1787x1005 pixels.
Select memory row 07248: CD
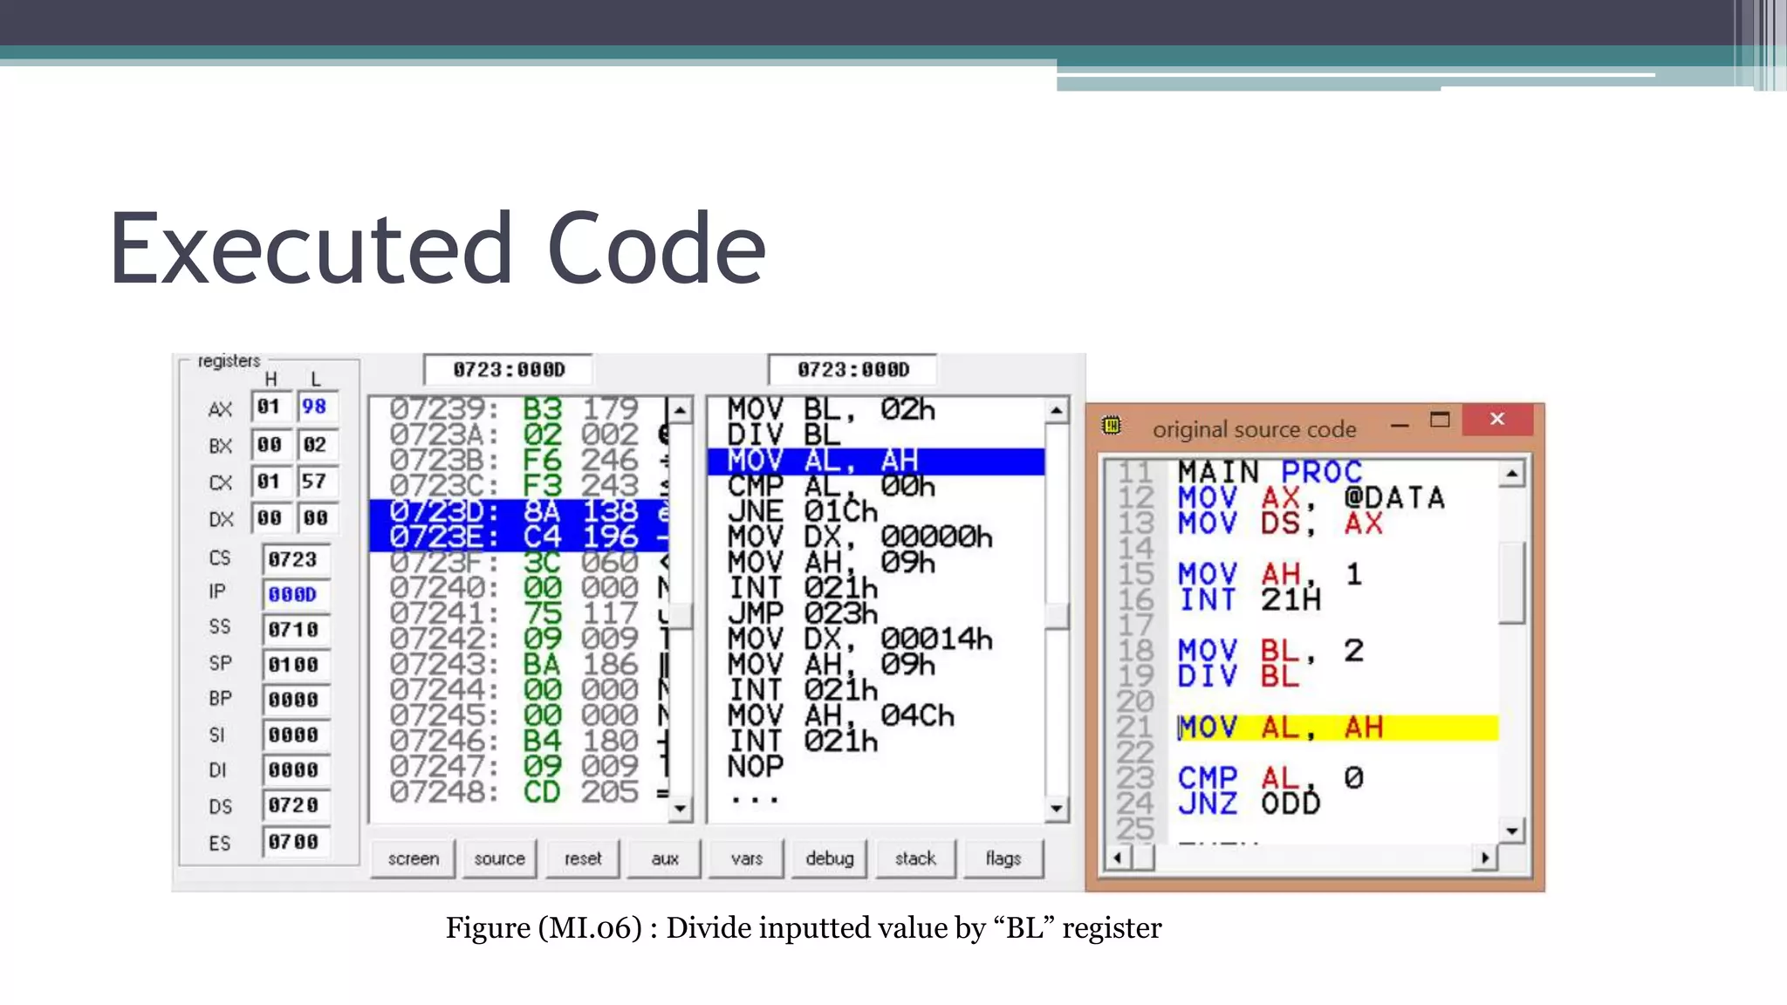pos(519,792)
